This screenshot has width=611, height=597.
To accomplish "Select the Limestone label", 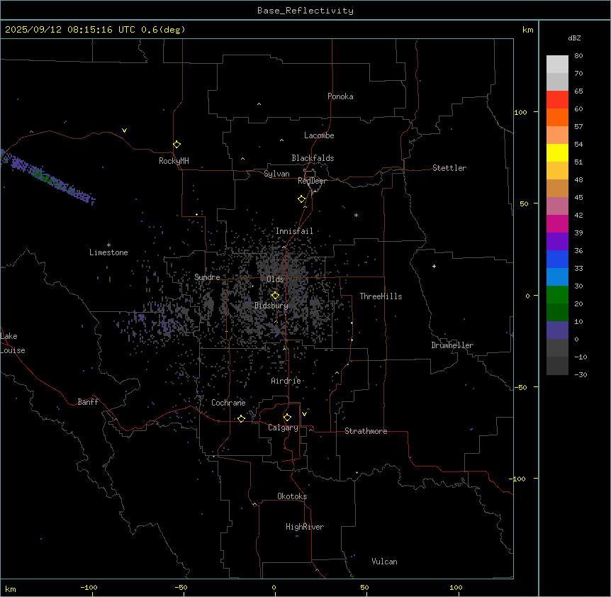I will pyautogui.click(x=108, y=252).
